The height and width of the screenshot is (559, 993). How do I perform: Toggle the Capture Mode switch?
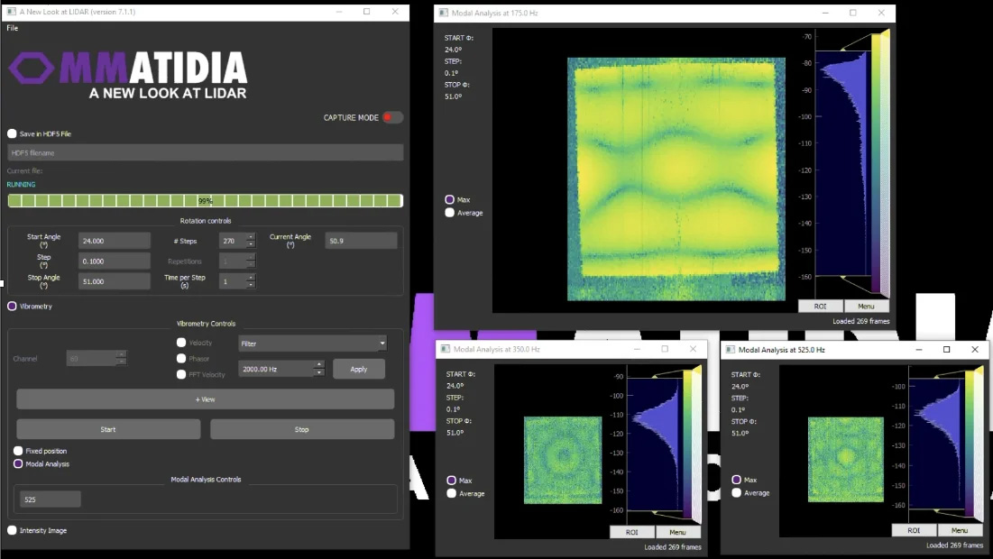click(x=391, y=117)
